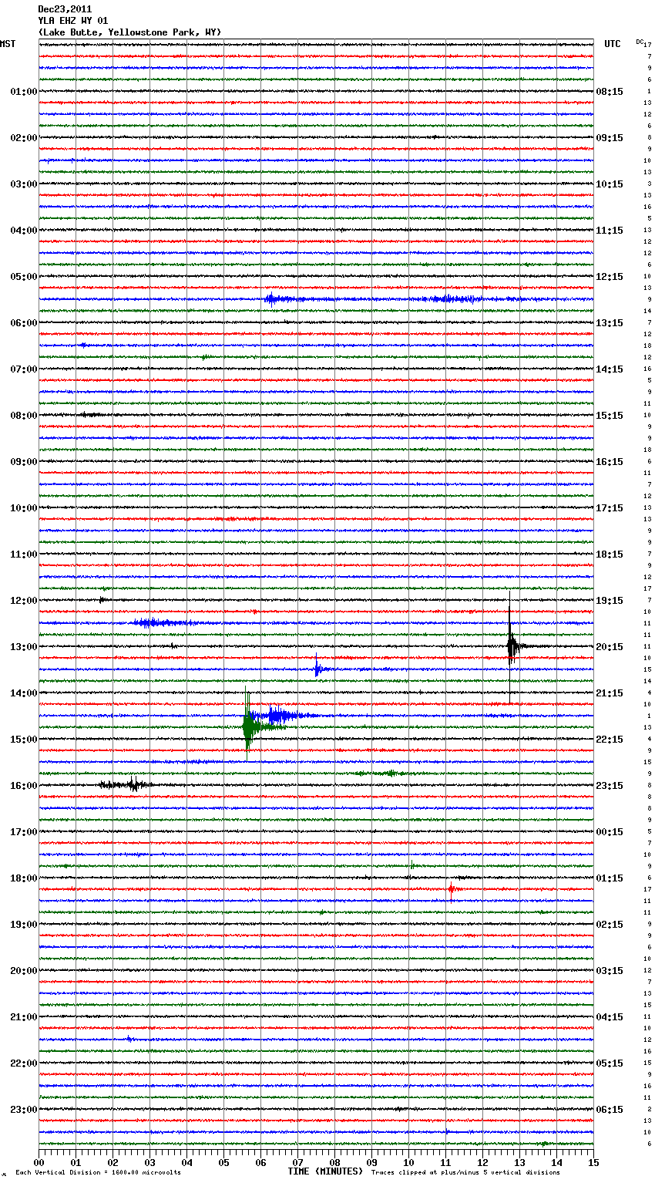Click the "13:00" MST hour label
The image size is (655, 1183).
[x=24, y=647]
